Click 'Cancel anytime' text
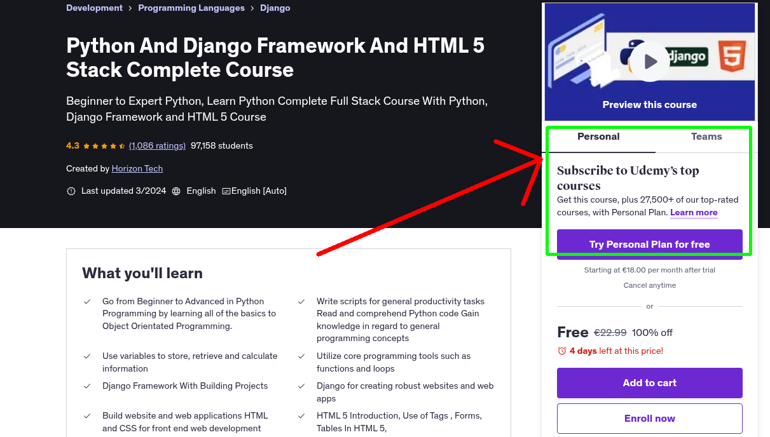The height and width of the screenshot is (437, 770). pyautogui.click(x=650, y=285)
